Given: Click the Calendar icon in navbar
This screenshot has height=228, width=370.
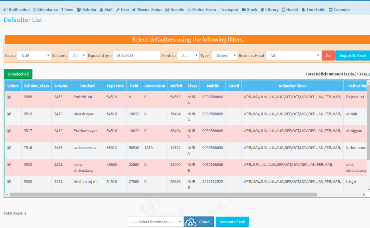Looking at the screenshot, I should tap(330, 10).
